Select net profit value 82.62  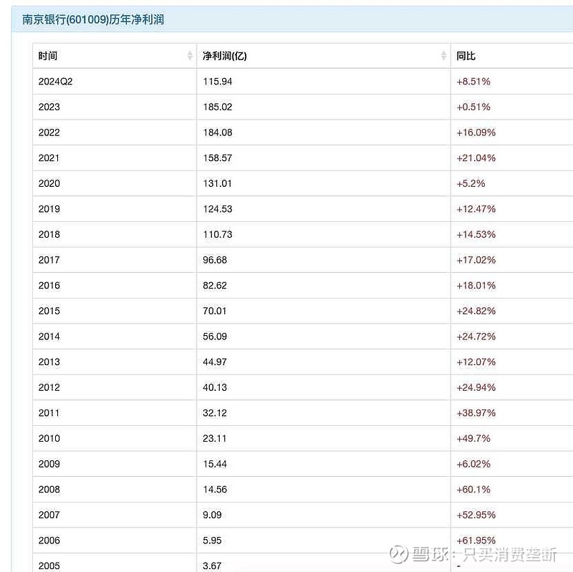(x=215, y=286)
